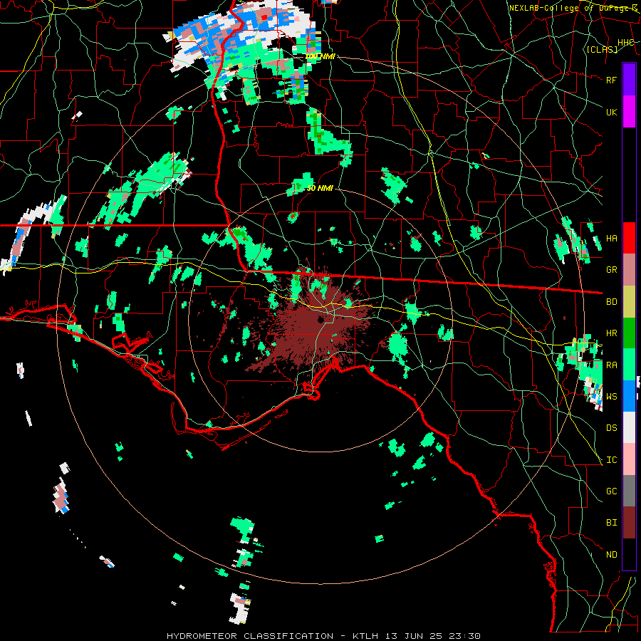
Task: Click the "HHC" product code text
Action: click(625, 43)
